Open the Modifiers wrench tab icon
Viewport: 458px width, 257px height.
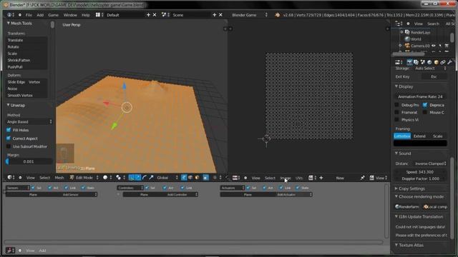[x=449, y=62]
